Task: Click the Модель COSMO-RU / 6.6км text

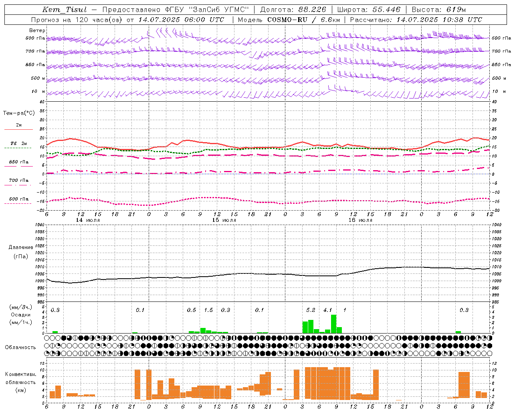Action: [x=289, y=20]
